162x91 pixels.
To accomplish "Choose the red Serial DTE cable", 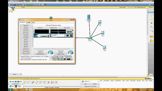I will click(56, 82).
